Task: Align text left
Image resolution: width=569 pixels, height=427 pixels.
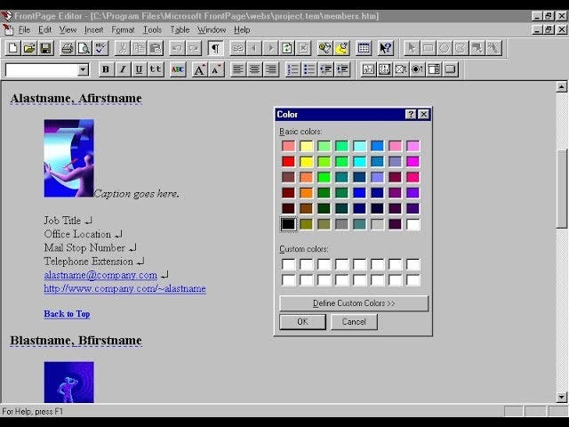Action: click(238, 69)
